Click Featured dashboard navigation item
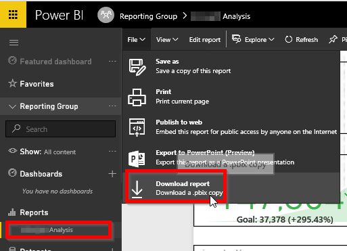 [55, 62]
